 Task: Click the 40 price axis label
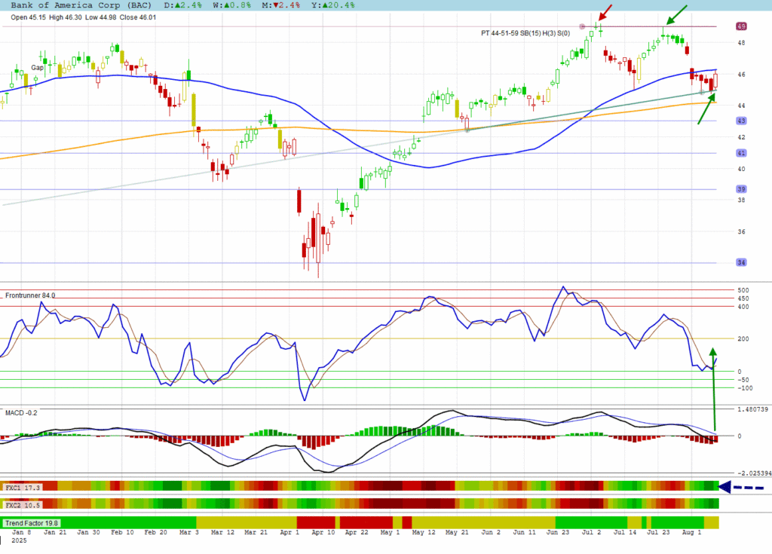(742, 169)
